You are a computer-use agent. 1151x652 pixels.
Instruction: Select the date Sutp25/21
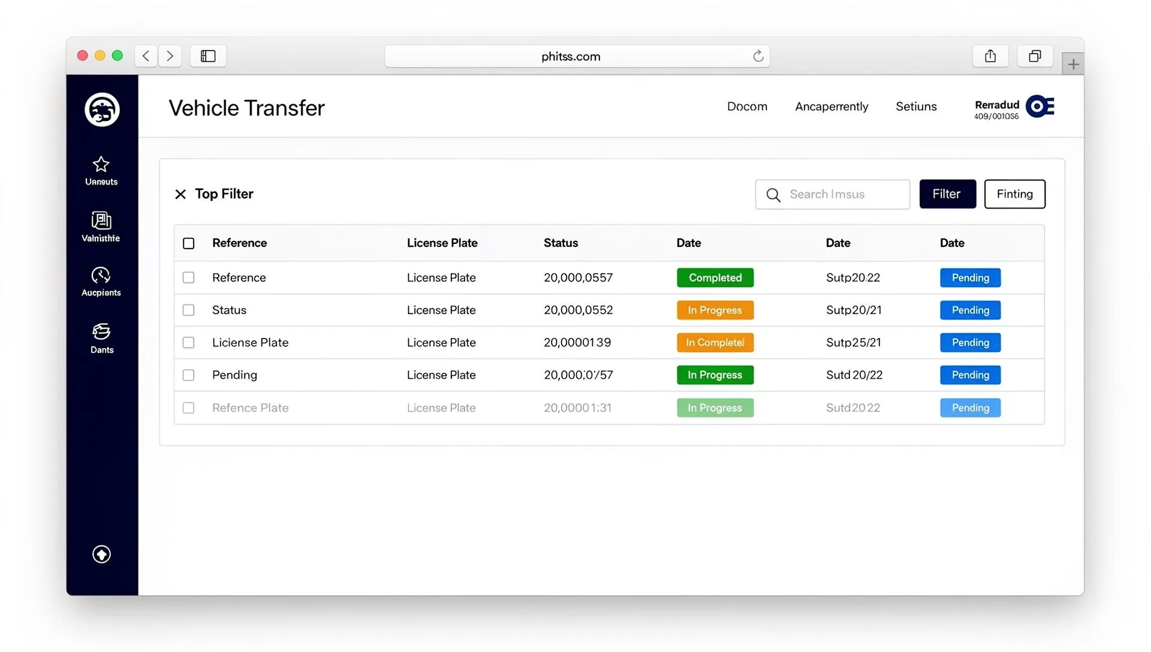[x=854, y=342]
